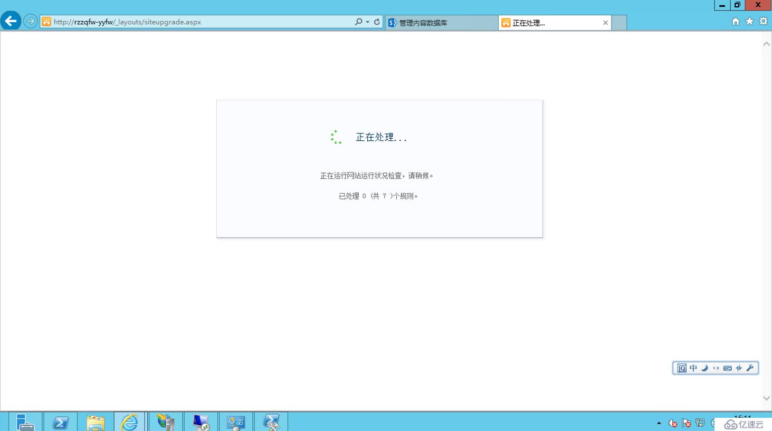Refresh the page with reload icon
Screen dimensions: 772x431
377,22
